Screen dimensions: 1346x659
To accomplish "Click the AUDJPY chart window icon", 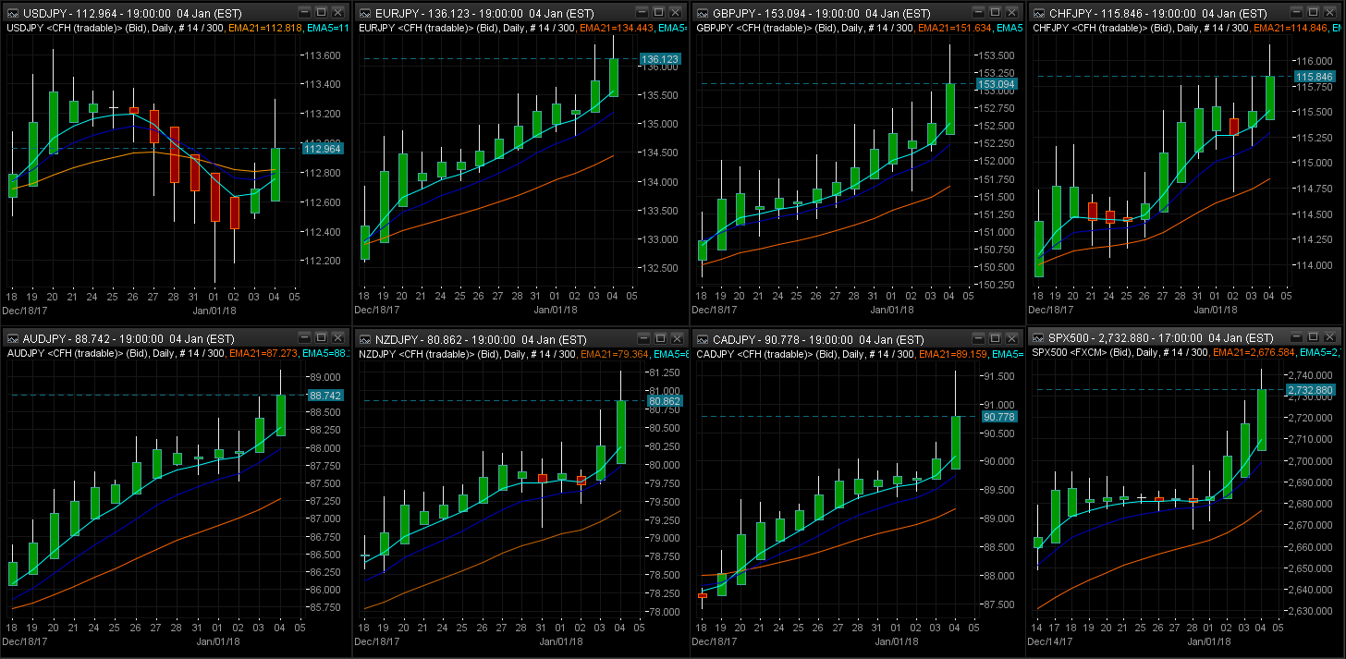I will (11, 339).
